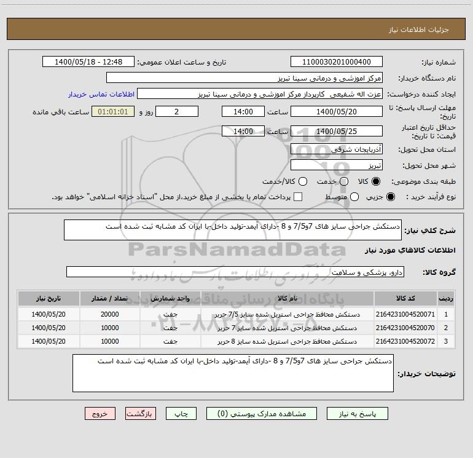Click the شرح کلی نیاز description box
The width and height of the screenshot is (473, 458).
(233, 230)
